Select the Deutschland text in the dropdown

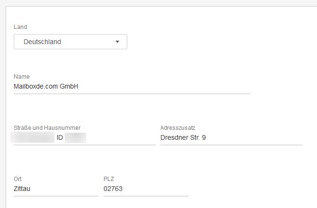coord(42,42)
